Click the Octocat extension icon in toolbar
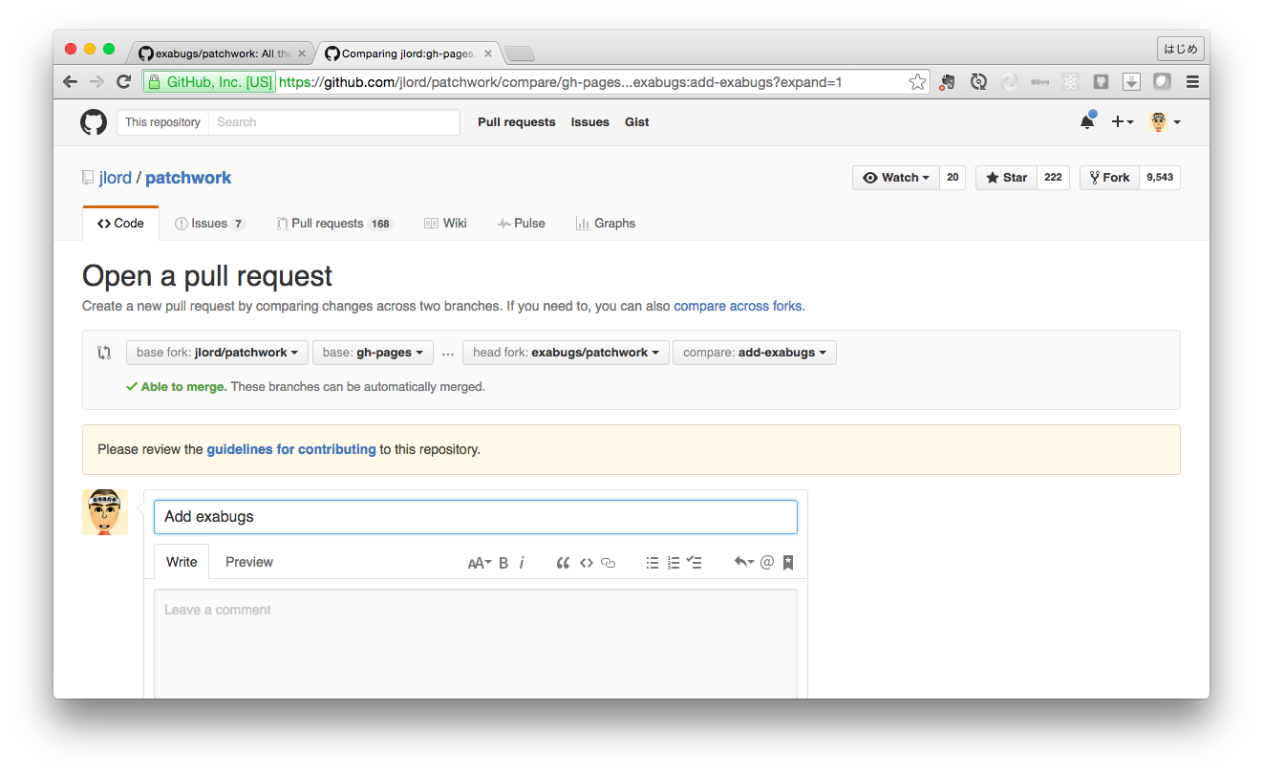The height and width of the screenshot is (775, 1263). coord(1101,82)
